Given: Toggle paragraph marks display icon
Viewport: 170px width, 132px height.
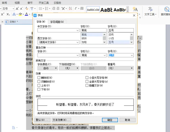Looking at the screenshot, I should click(x=76, y=8).
